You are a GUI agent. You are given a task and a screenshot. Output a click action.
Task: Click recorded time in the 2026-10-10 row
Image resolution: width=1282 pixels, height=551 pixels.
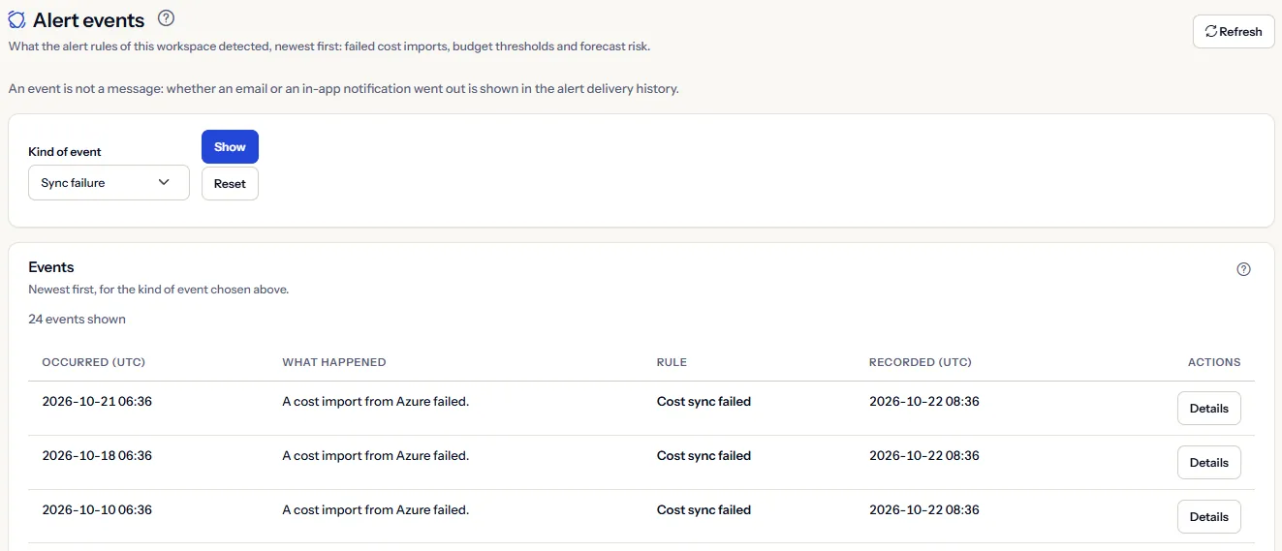(x=924, y=510)
